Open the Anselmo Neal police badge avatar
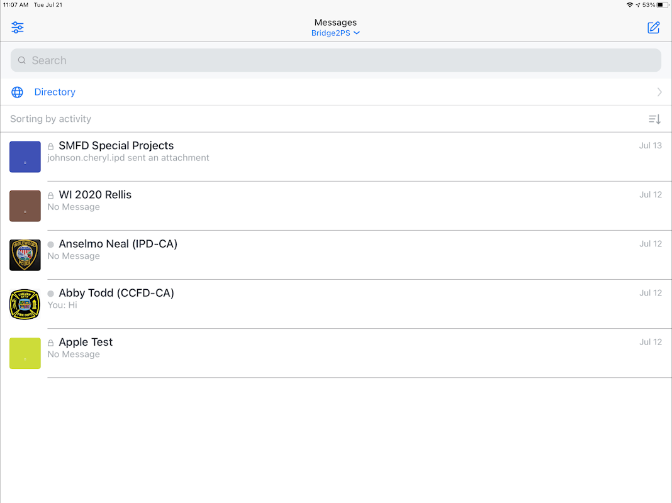This screenshot has width=672, height=503. (25, 255)
